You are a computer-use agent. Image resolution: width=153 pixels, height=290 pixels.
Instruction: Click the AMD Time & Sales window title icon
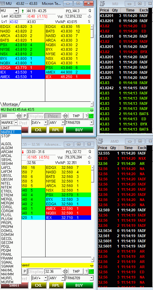pyautogui.click(x=100, y=142)
